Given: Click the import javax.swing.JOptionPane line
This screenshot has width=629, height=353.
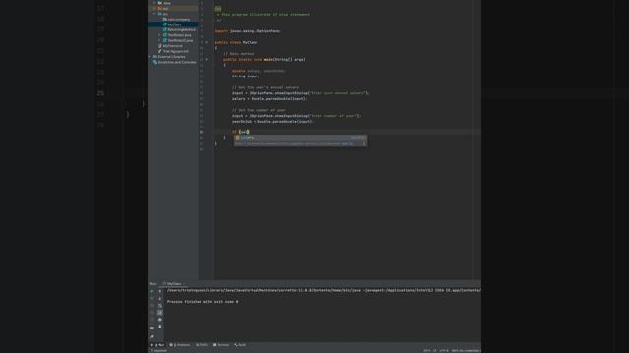Looking at the screenshot, I should tap(248, 31).
